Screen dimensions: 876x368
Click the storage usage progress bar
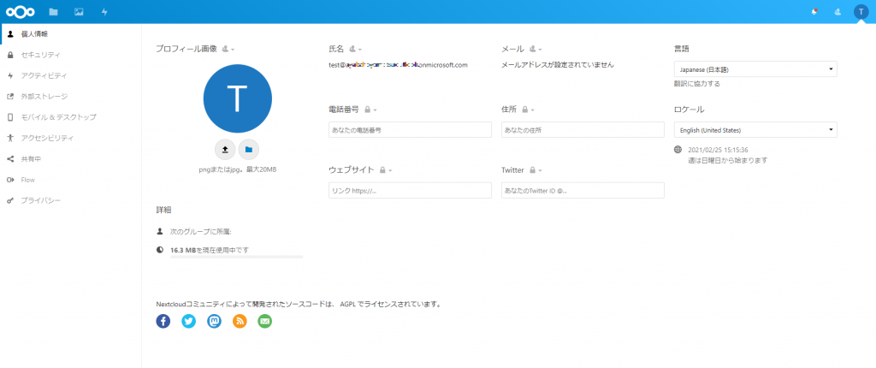(236, 257)
